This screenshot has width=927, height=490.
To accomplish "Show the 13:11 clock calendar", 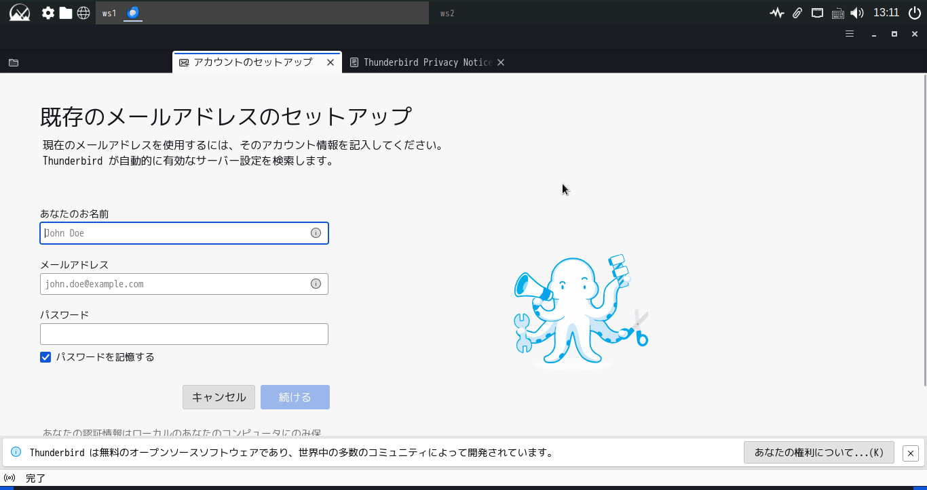I will 886,13.
